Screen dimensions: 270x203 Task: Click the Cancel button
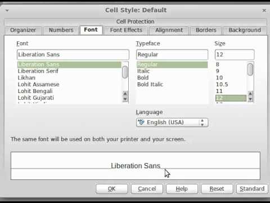(x=147, y=189)
